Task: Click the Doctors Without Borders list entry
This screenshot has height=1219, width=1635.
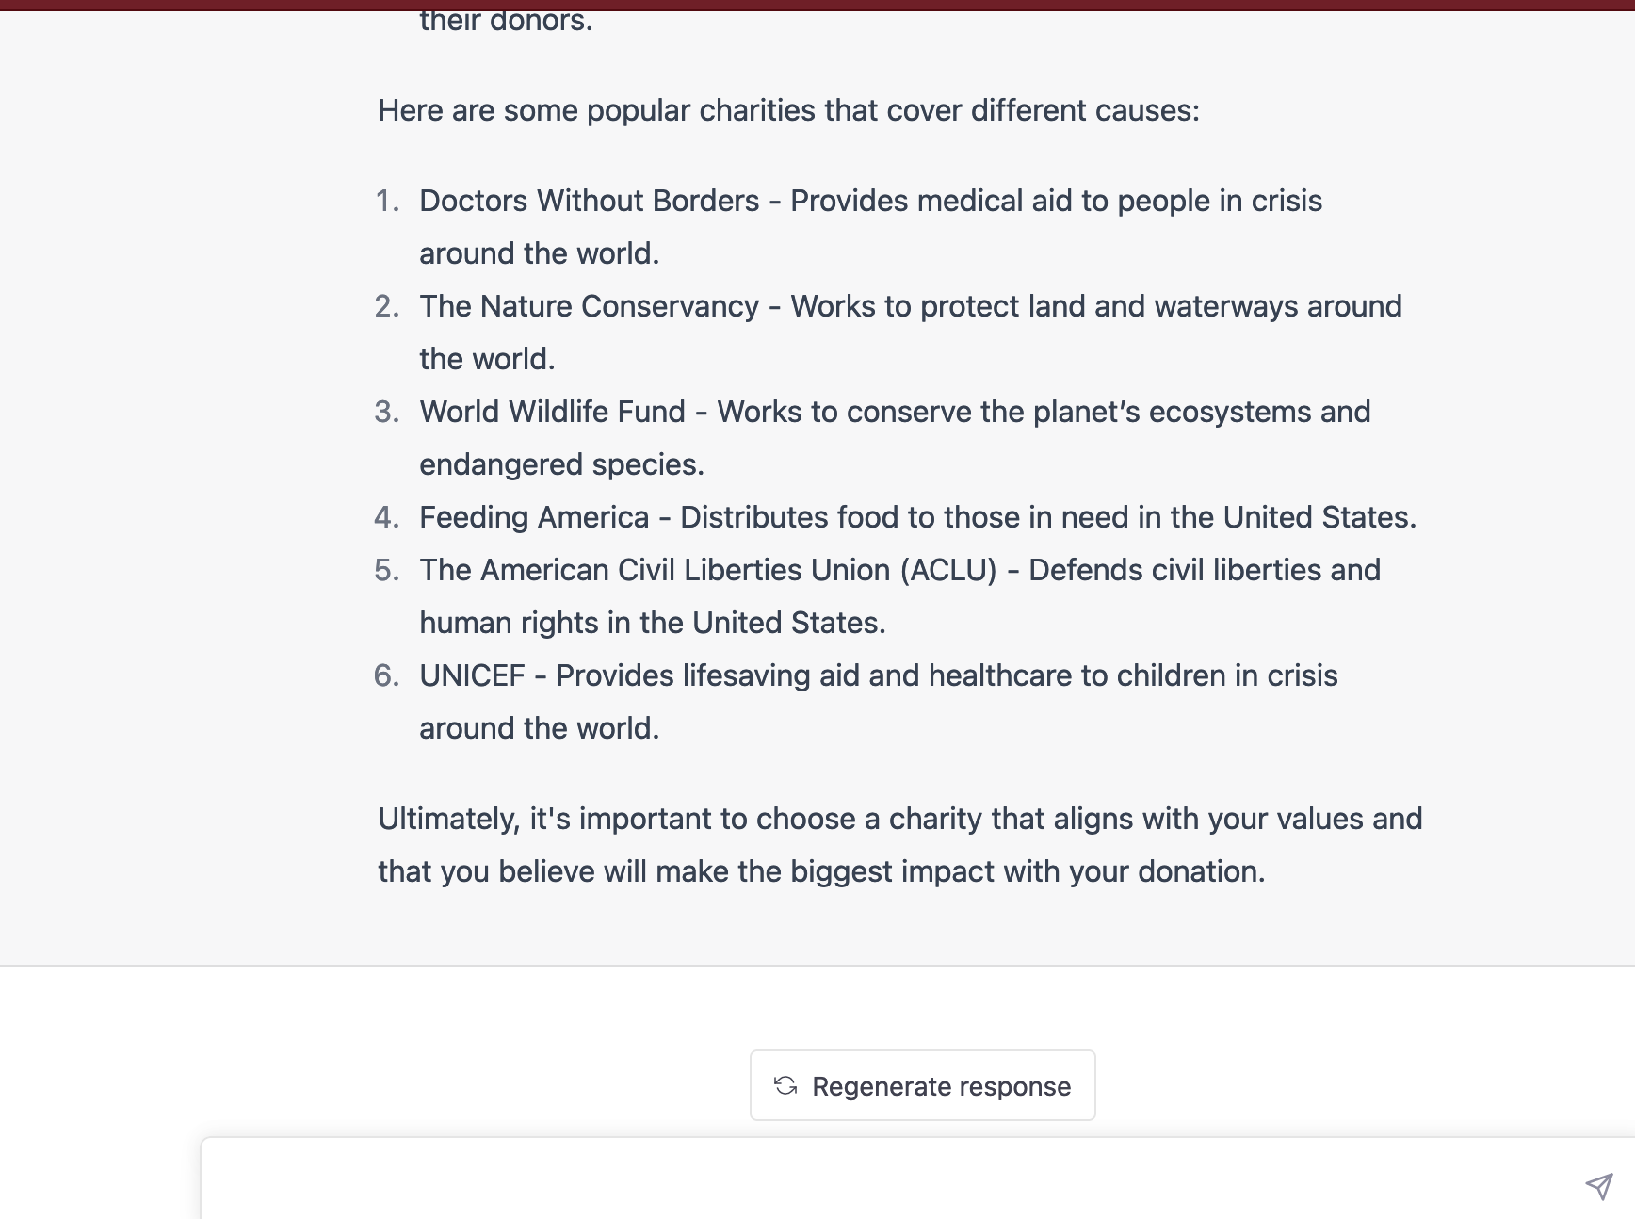Action: [589, 201]
